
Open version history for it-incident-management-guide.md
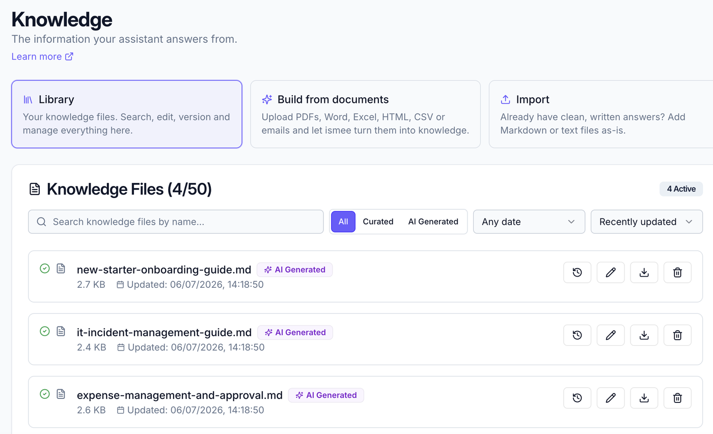pos(577,335)
